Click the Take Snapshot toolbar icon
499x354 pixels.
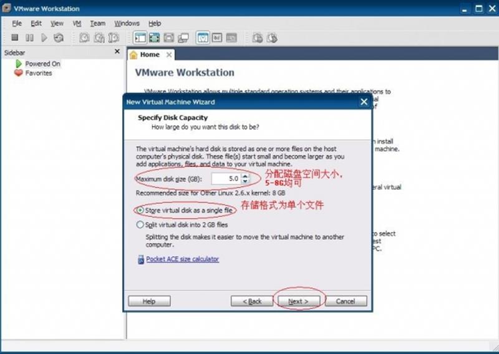[x=84, y=38]
